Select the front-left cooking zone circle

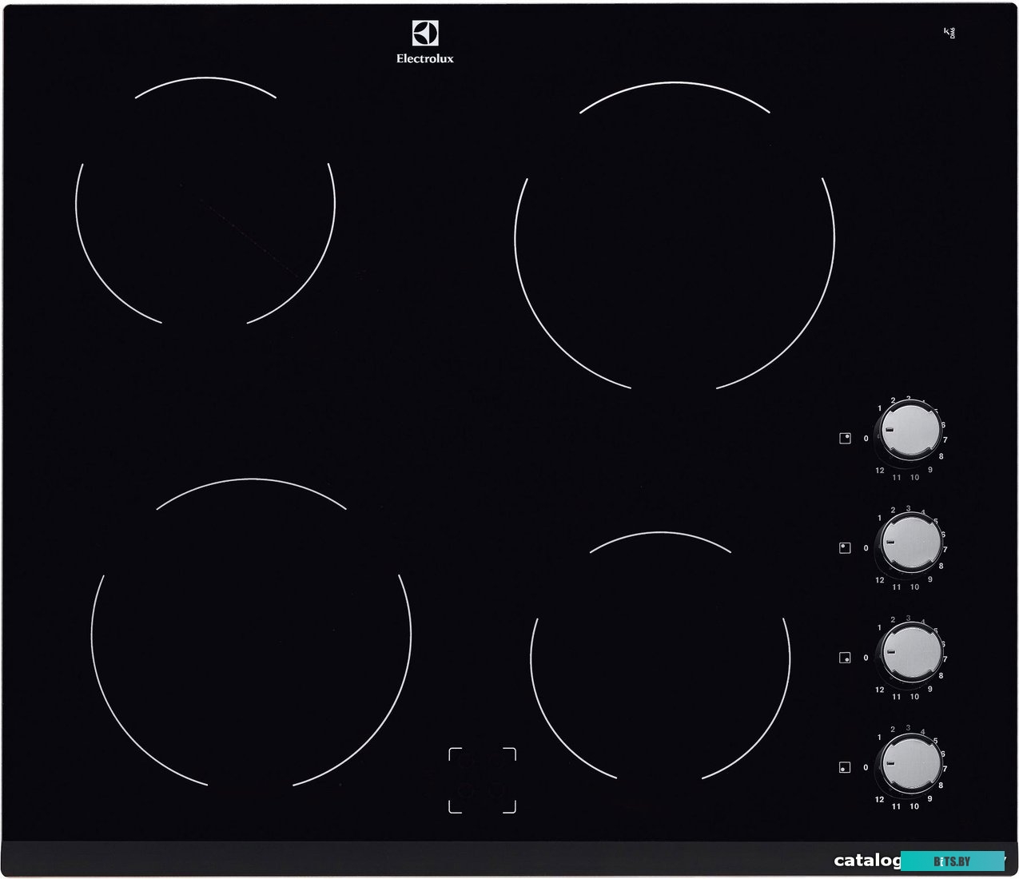251,634
